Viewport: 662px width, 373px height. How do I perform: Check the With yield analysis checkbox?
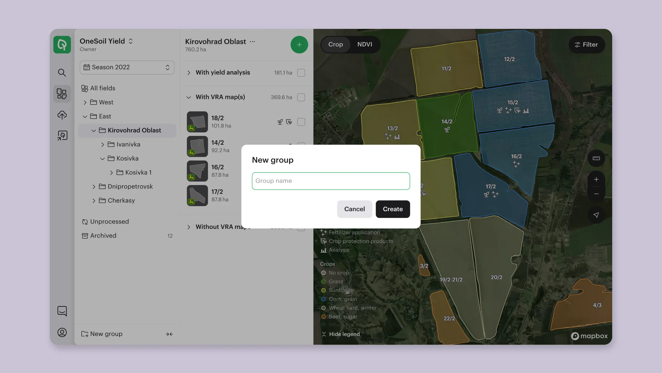pyautogui.click(x=301, y=73)
